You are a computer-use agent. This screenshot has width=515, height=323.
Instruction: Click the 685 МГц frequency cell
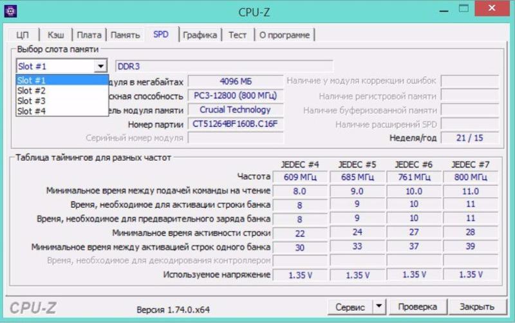coord(357,177)
